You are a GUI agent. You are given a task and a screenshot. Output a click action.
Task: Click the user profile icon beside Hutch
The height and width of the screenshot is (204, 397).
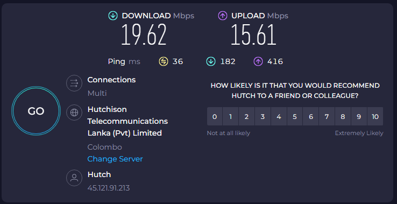(74, 178)
